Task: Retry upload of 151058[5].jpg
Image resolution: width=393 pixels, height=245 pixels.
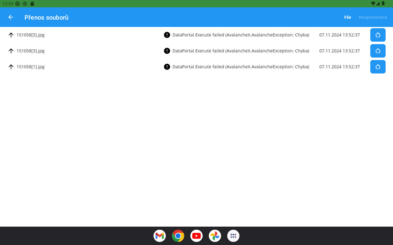Action: pos(378,35)
